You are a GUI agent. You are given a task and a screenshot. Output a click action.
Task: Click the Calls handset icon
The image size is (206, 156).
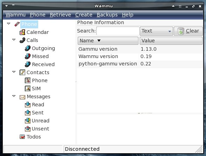click(22, 40)
